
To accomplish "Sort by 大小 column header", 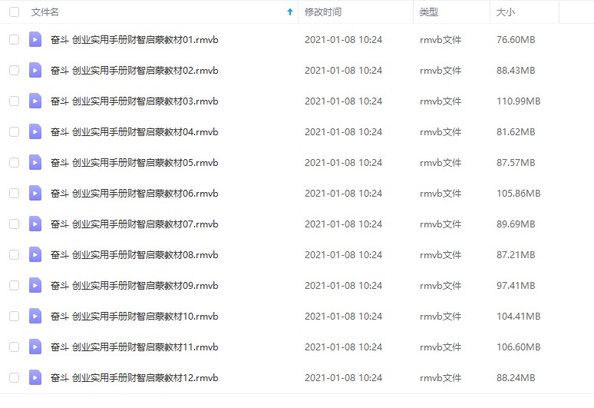I will pyautogui.click(x=505, y=12).
